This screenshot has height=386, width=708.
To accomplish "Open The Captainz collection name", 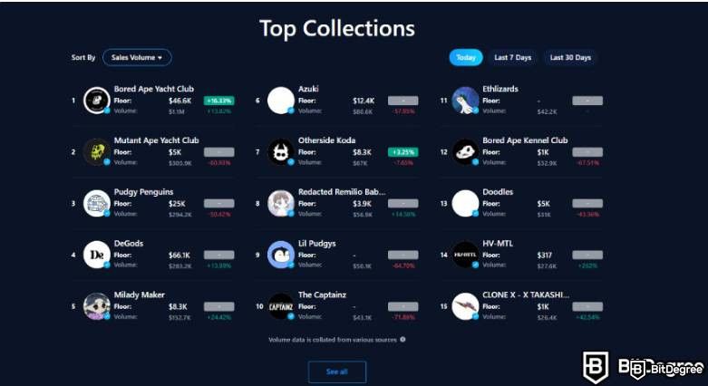I will coord(322,294).
